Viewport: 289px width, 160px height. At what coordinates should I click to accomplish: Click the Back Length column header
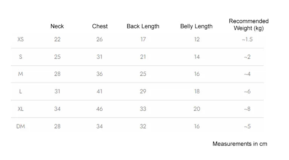click(143, 26)
